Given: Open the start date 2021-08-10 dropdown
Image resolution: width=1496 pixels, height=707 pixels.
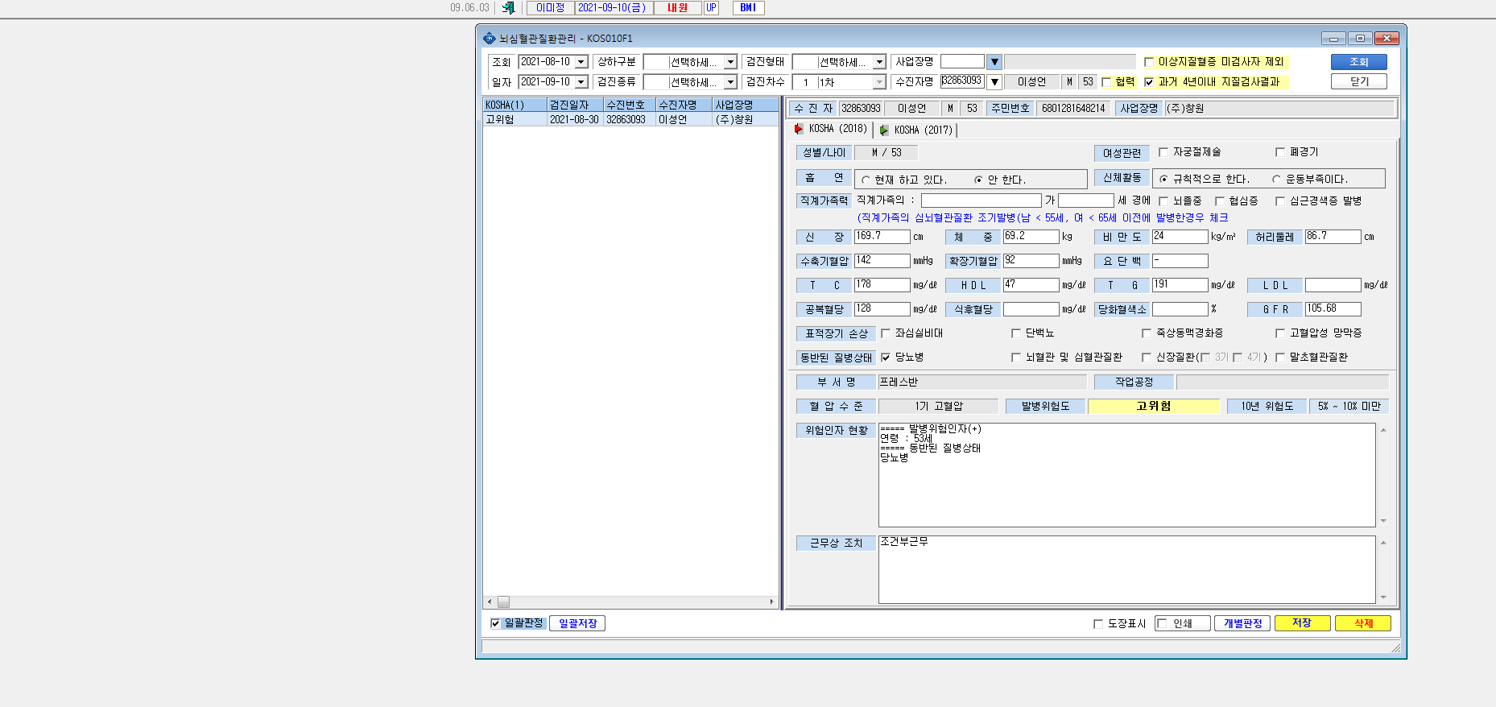Looking at the screenshot, I should (581, 62).
